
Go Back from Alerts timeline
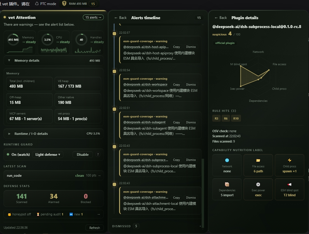pos(120,18)
